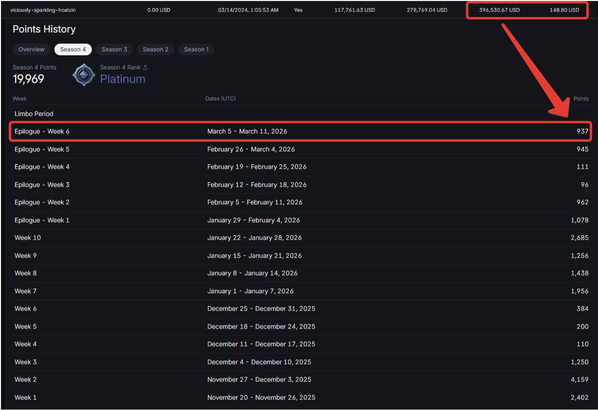The width and height of the screenshot is (598, 410).
Task: Click the Points column header
Action: tap(581, 99)
